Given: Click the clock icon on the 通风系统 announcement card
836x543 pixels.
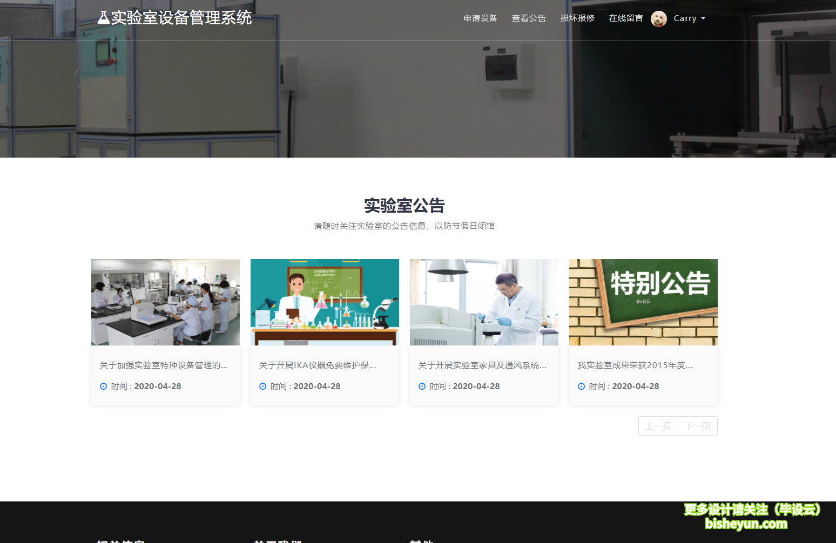Looking at the screenshot, I should click(x=422, y=386).
